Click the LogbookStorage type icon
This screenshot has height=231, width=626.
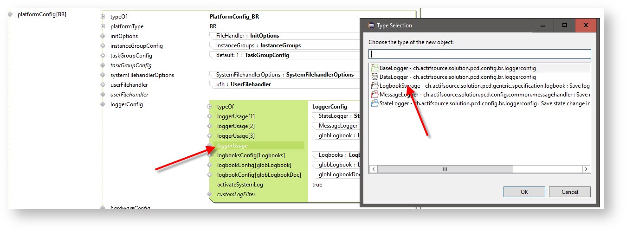375,86
